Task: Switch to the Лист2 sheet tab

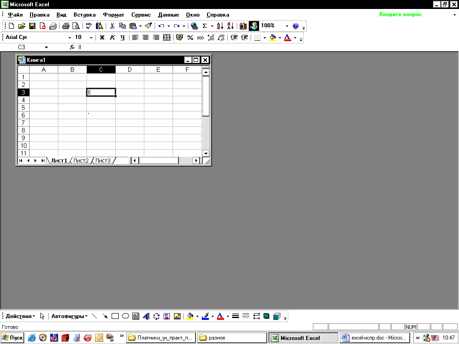Action: [81, 161]
